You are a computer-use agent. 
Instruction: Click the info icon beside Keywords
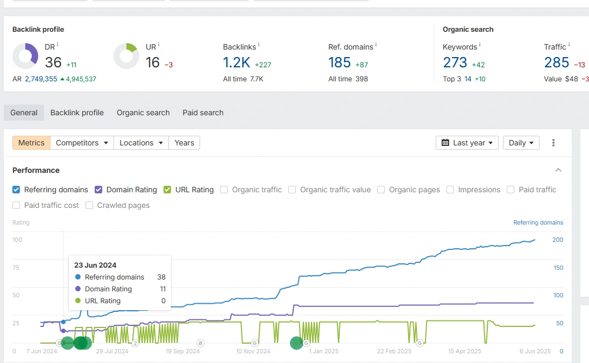click(480, 45)
